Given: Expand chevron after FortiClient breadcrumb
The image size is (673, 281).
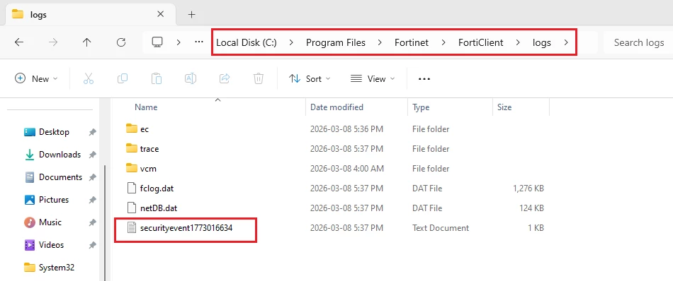Looking at the screenshot, I should tap(518, 42).
